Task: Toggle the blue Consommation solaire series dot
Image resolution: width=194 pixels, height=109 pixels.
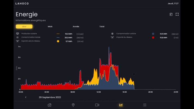Action: [153, 34]
